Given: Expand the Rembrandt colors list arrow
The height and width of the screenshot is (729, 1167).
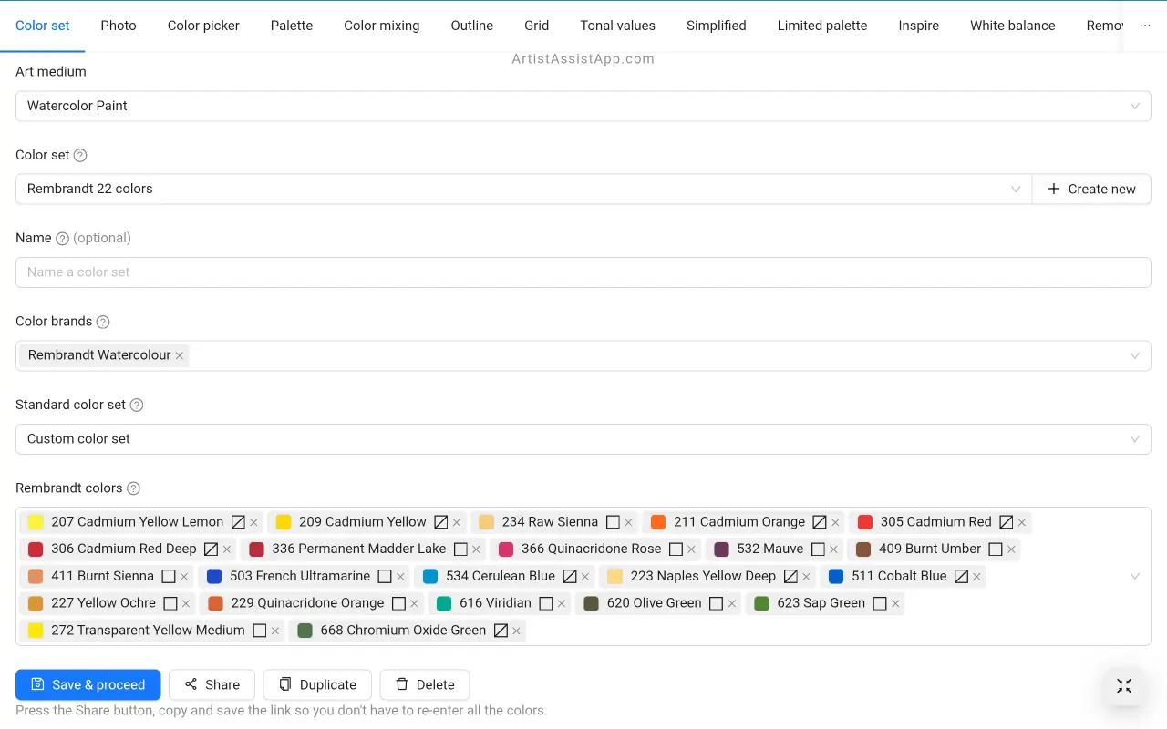Looking at the screenshot, I should [x=1135, y=576].
